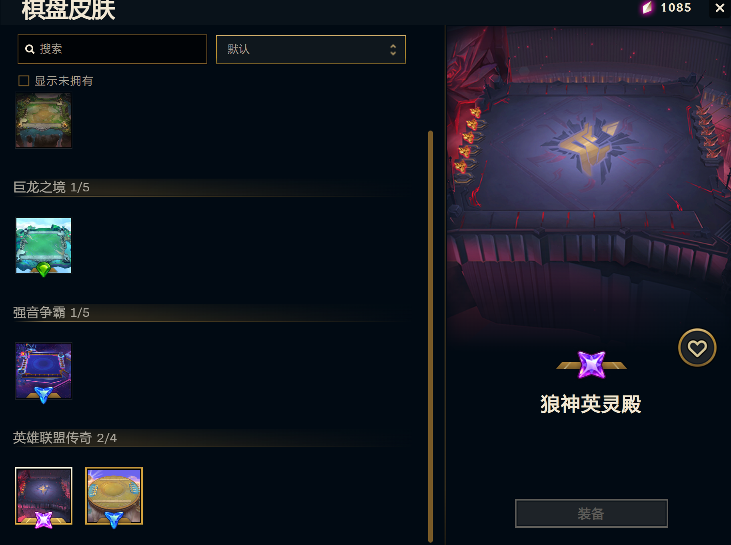The width and height of the screenshot is (731, 545).
Task: Close the arena skins window
Action: tap(720, 8)
